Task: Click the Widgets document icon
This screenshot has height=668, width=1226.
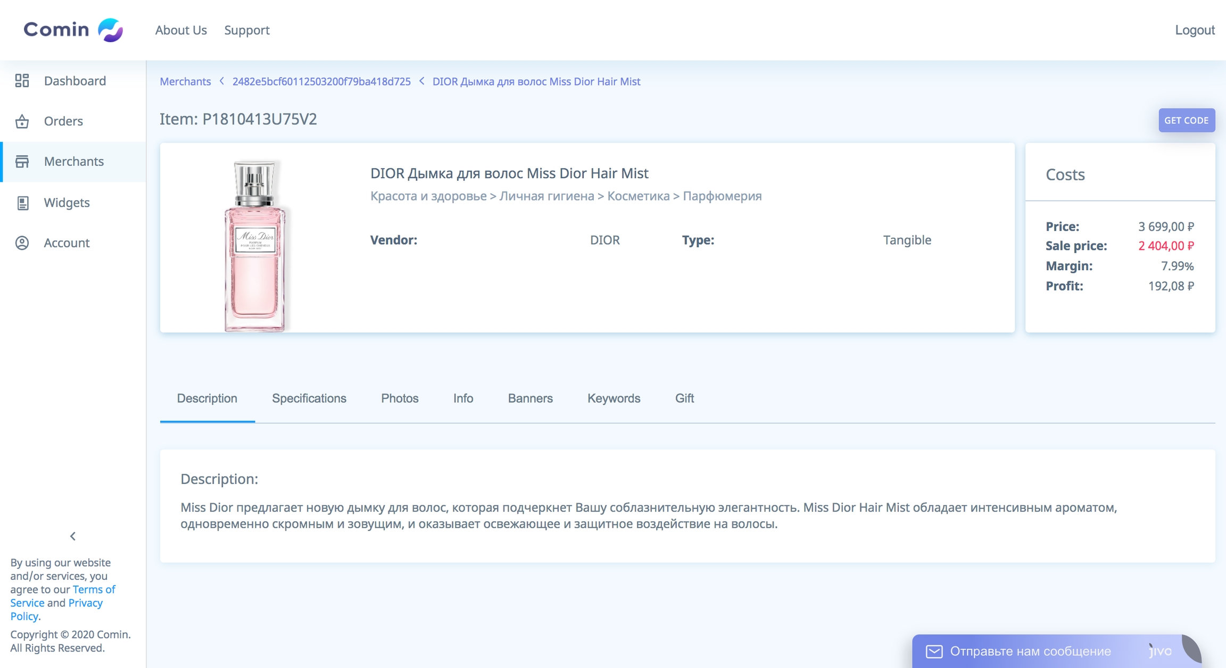Action: click(x=22, y=203)
